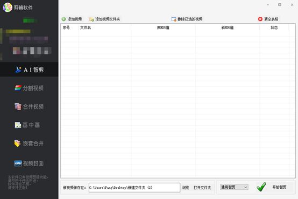Expand the 通用智剪 dropdown

coord(234,187)
